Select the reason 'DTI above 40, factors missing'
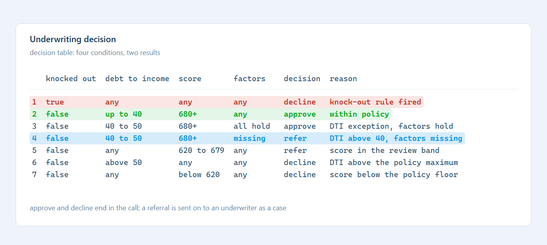This screenshot has height=245, width=547. point(396,138)
